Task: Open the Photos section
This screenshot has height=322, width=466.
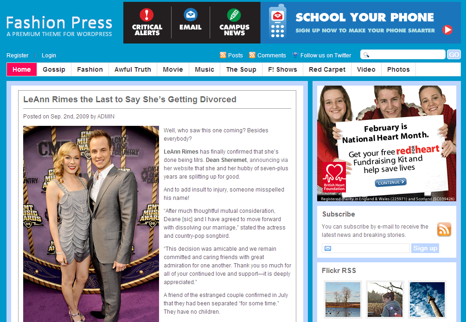Action: (398, 69)
